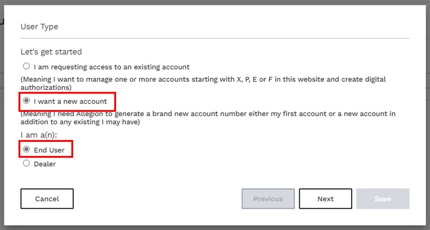The image size is (430, 230).
Task: Pick 'Dealer' as the user type
Action: (x=26, y=163)
